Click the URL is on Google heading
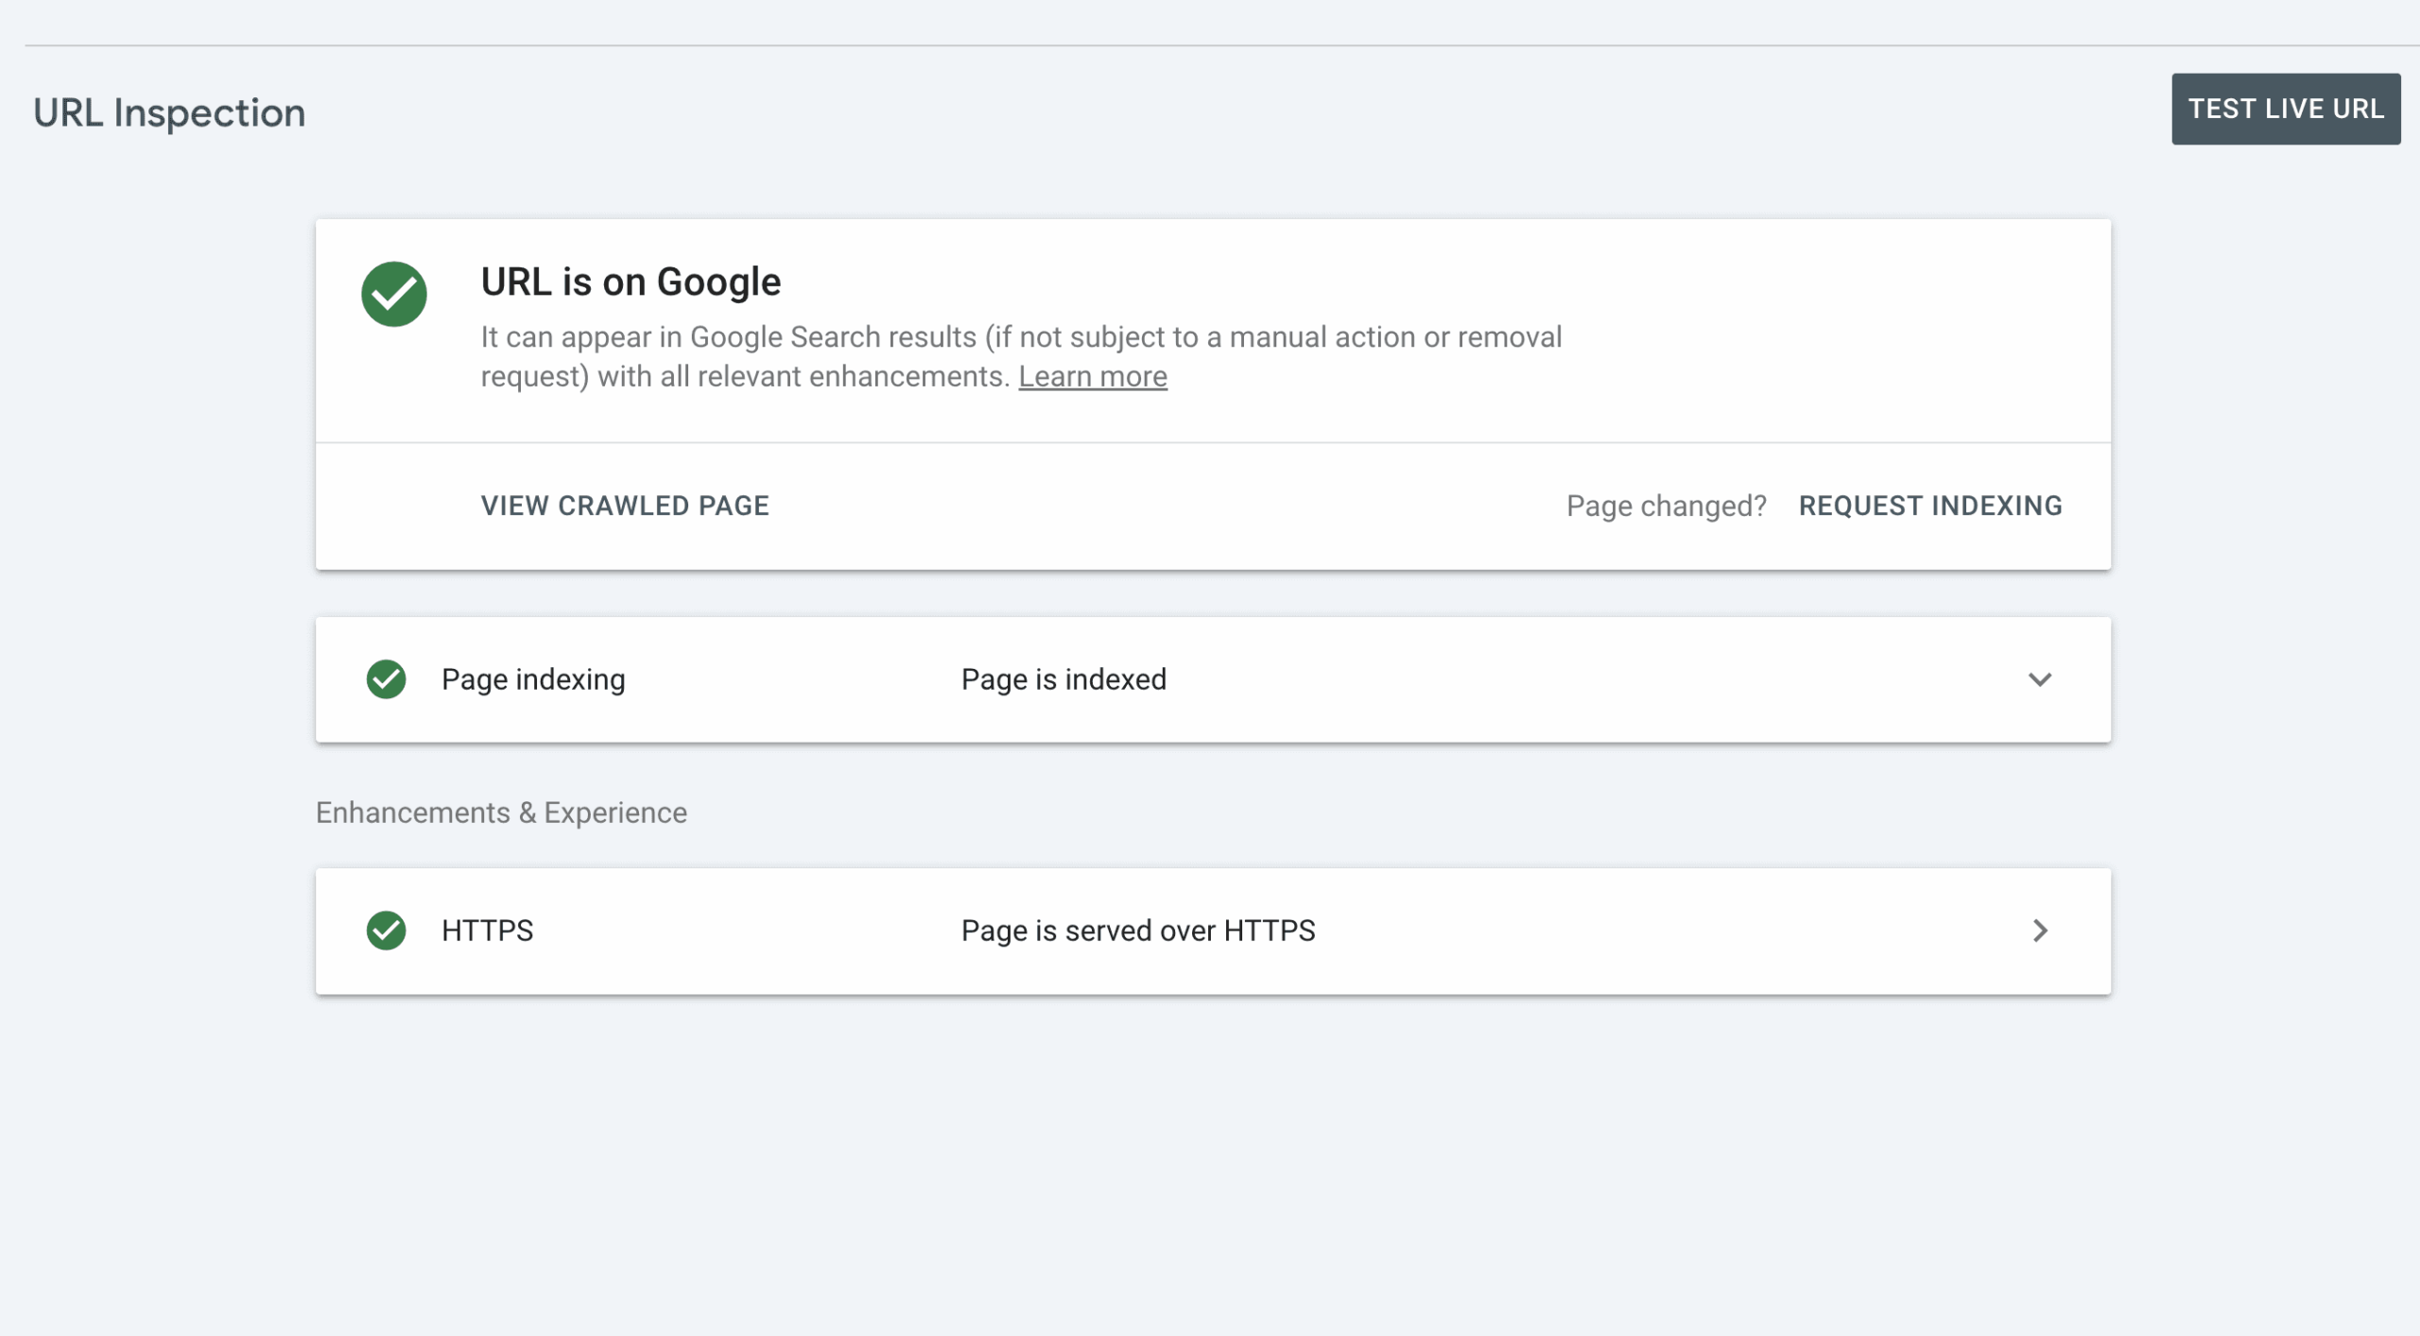 [x=631, y=282]
